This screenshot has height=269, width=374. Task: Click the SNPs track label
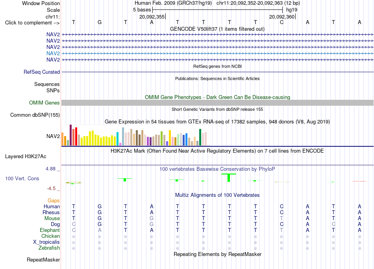pyautogui.click(x=53, y=90)
